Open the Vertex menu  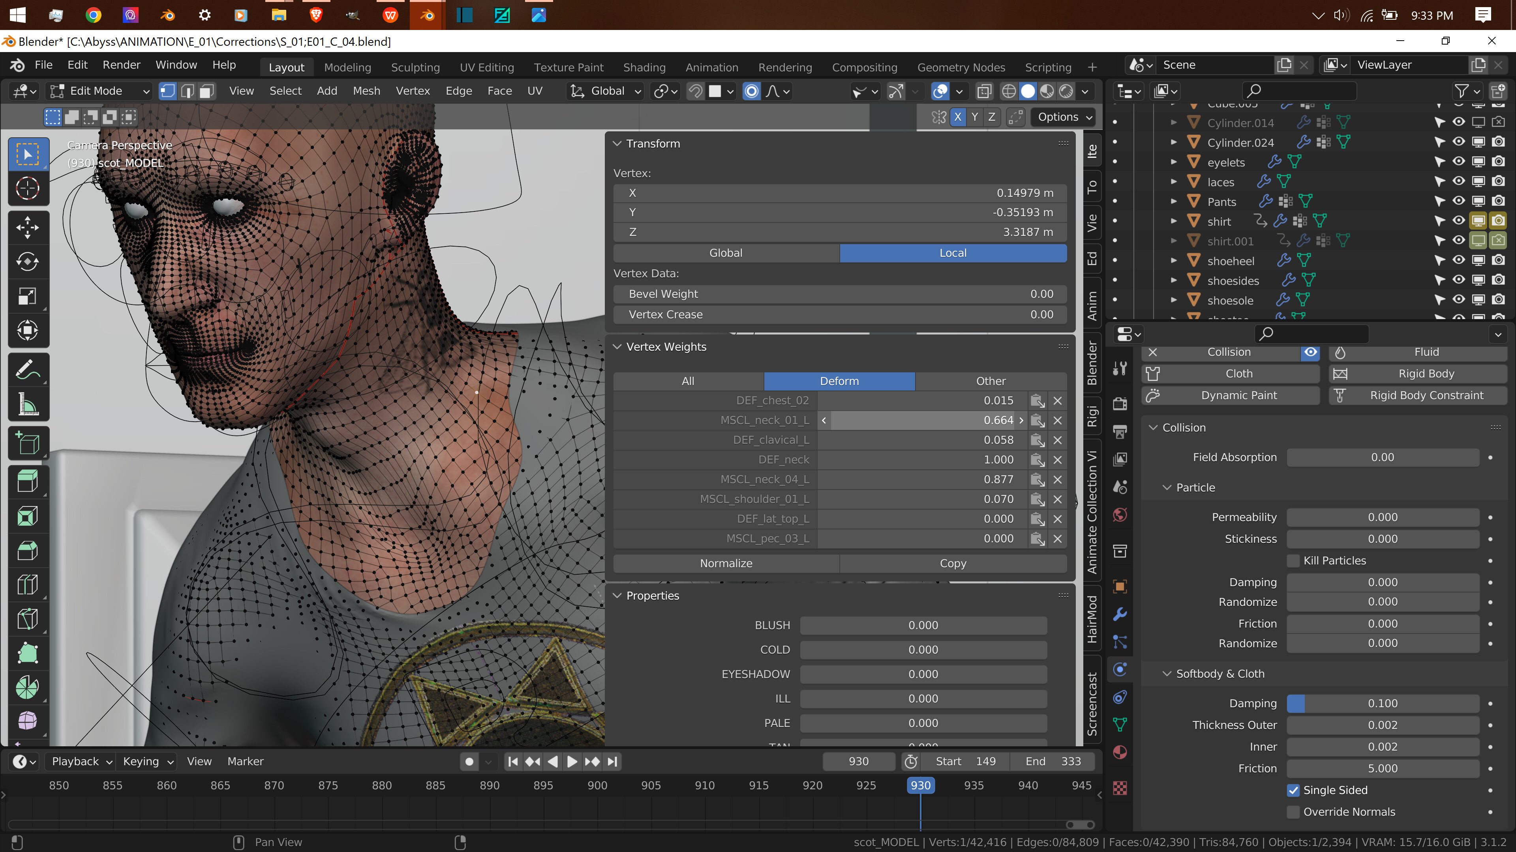413,91
